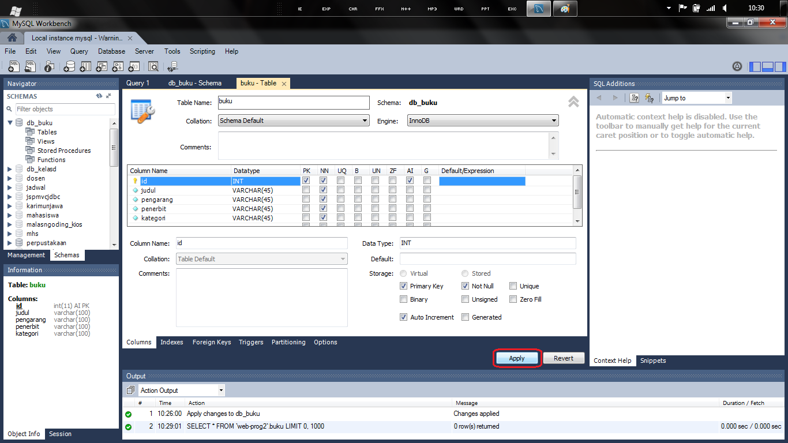Toggle automatic context help icon
Screen dimensions: 788x443
point(650,98)
